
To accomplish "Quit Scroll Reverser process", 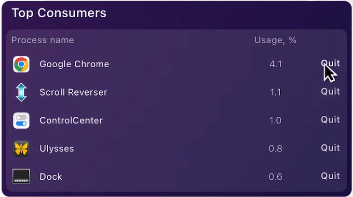I will pos(330,91).
